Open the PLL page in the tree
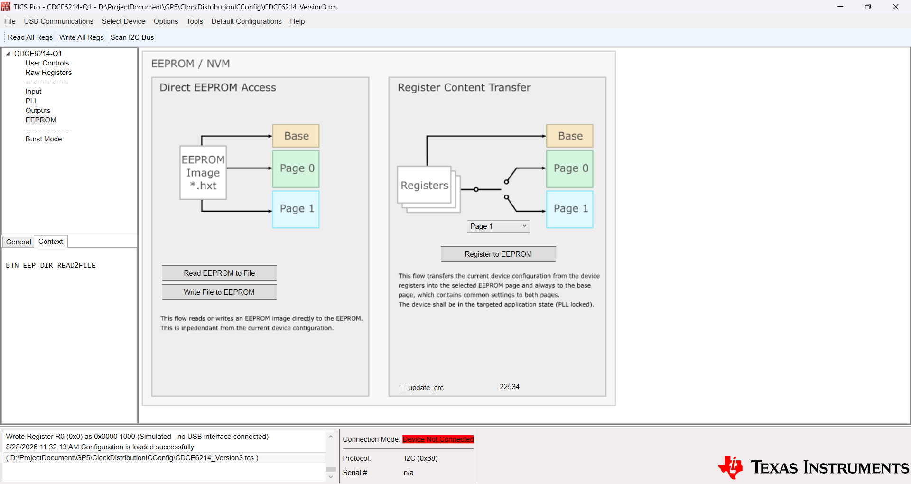 32,101
